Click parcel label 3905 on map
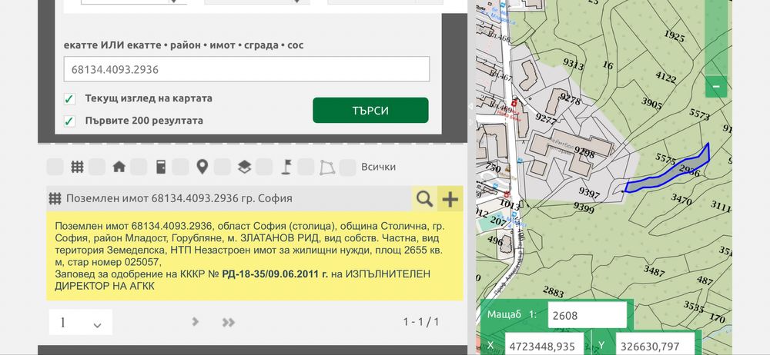 pyautogui.click(x=651, y=103)
